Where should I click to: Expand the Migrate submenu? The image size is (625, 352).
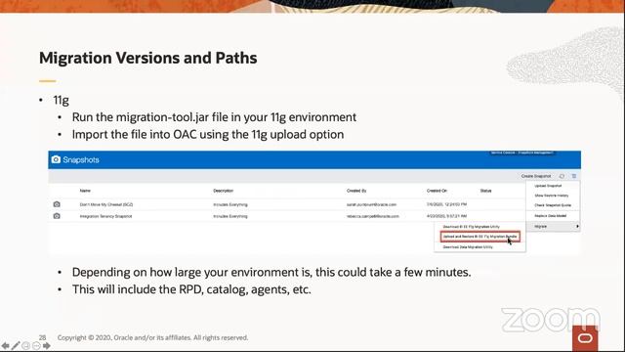pos(554,226)
